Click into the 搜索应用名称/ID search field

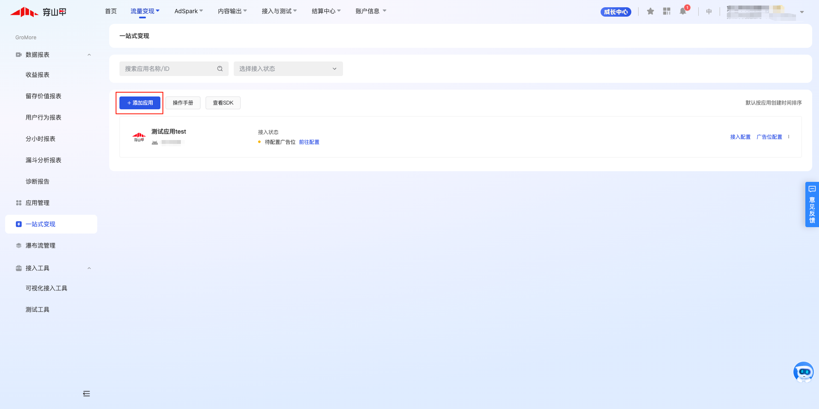click(169, 69)
